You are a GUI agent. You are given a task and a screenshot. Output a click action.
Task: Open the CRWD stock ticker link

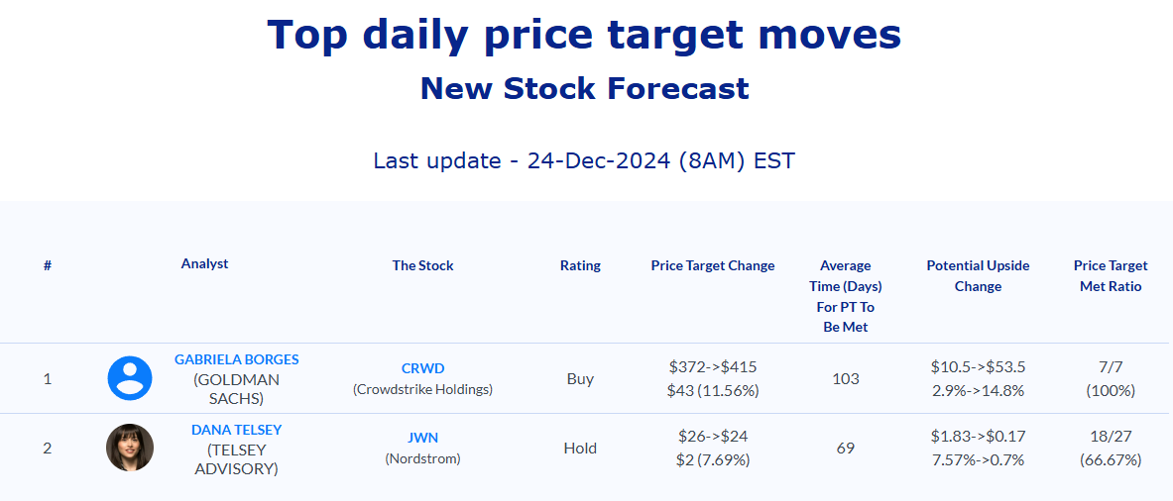pyautogui.click(x=422, y=368)
